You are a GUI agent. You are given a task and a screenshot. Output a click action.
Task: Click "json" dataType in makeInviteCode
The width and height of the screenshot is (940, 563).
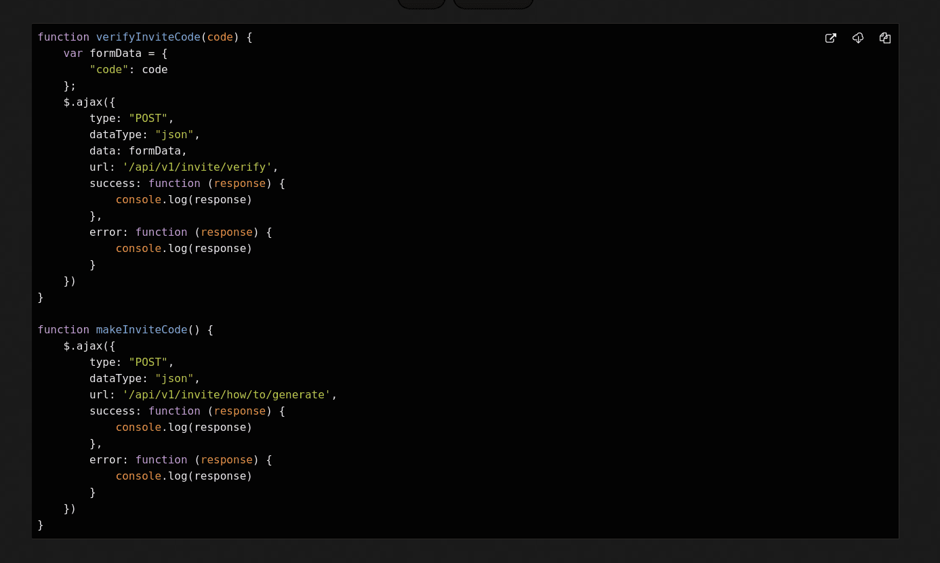[x=174, y=379]
